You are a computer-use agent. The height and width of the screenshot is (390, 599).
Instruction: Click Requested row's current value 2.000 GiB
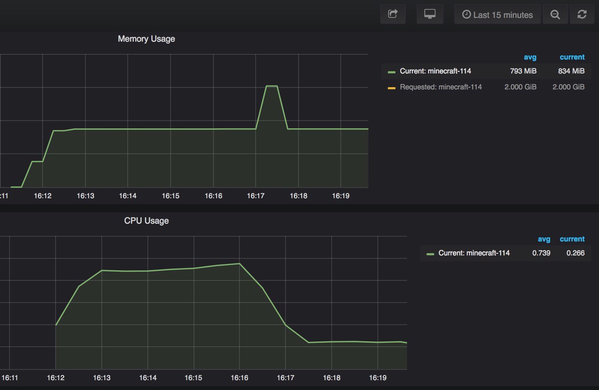pyautogui.click(x=569, y=87)
